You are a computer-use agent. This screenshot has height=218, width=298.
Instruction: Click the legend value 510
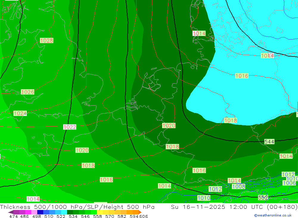coord(49,216)
